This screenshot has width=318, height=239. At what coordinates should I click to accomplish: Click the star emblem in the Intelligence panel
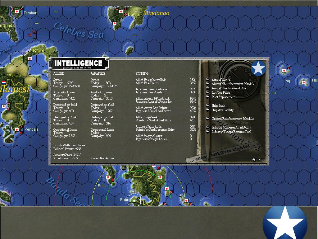pos(258,68)
